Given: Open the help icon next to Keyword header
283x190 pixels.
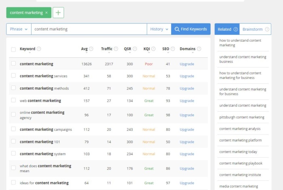Looking at the screenshot, I should 39,49.
